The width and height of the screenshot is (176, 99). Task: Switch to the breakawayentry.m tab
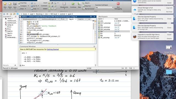(30, 19)
